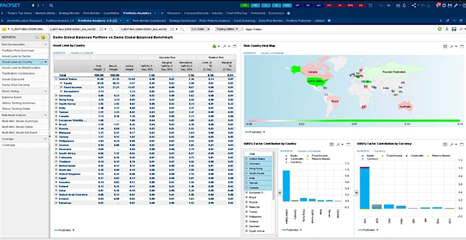Open the Portfolio Risk Summary report

(18, 50)
